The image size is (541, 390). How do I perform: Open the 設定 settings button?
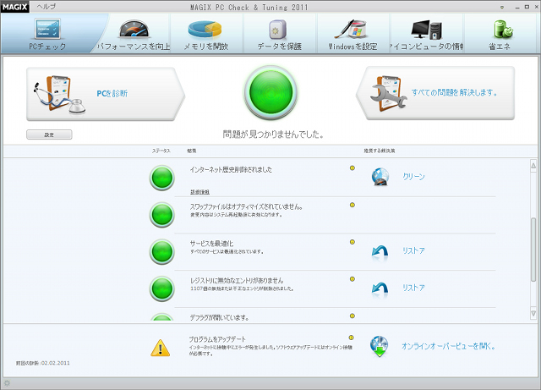(49, 135)
